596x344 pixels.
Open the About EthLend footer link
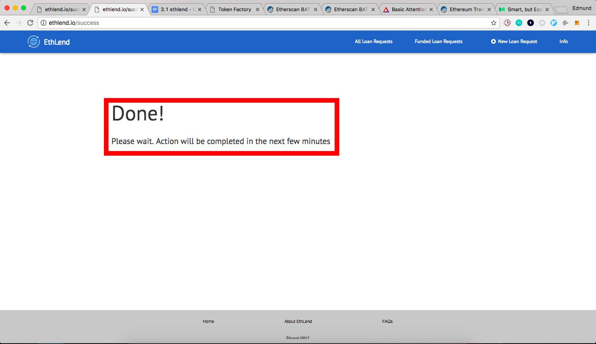[298, 322]
